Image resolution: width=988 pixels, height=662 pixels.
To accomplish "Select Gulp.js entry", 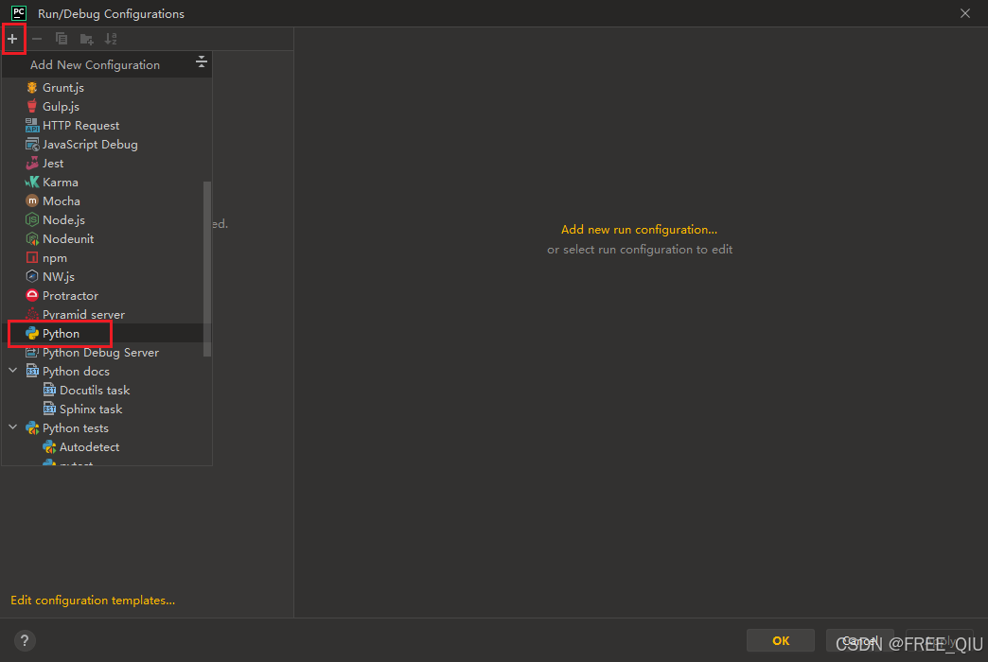I will 62,107.
